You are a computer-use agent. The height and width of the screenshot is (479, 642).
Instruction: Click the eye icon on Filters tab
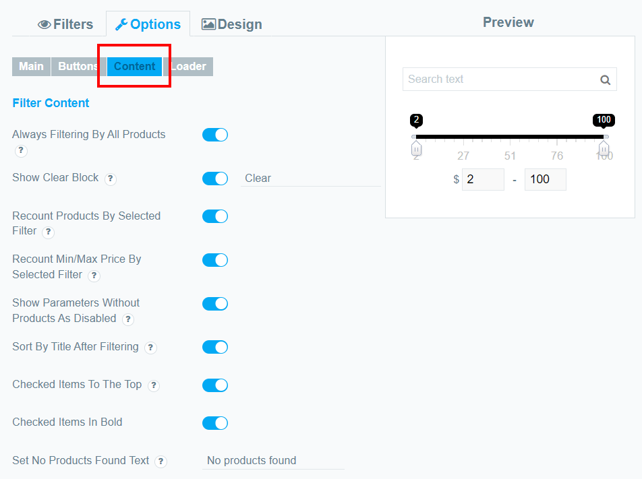click(45, 24)
